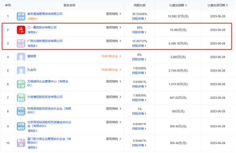Screen dimensions: 236x153
Task: Click the 高瓴裕润 blue logo icon
Action: coord(21,126)
